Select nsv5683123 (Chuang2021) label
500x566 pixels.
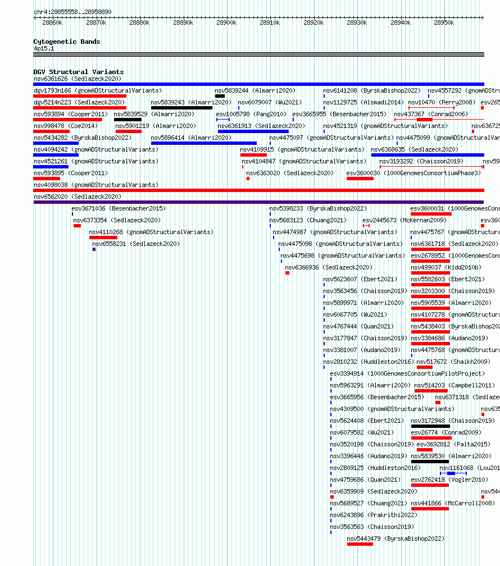pyautogui.click(x=308, y=220)
